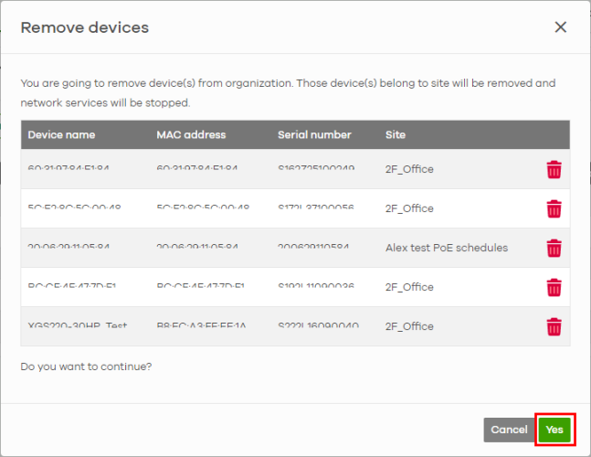Click the MAC address column header
This screenshot has height=457, width=591.
tap(191, 135)
